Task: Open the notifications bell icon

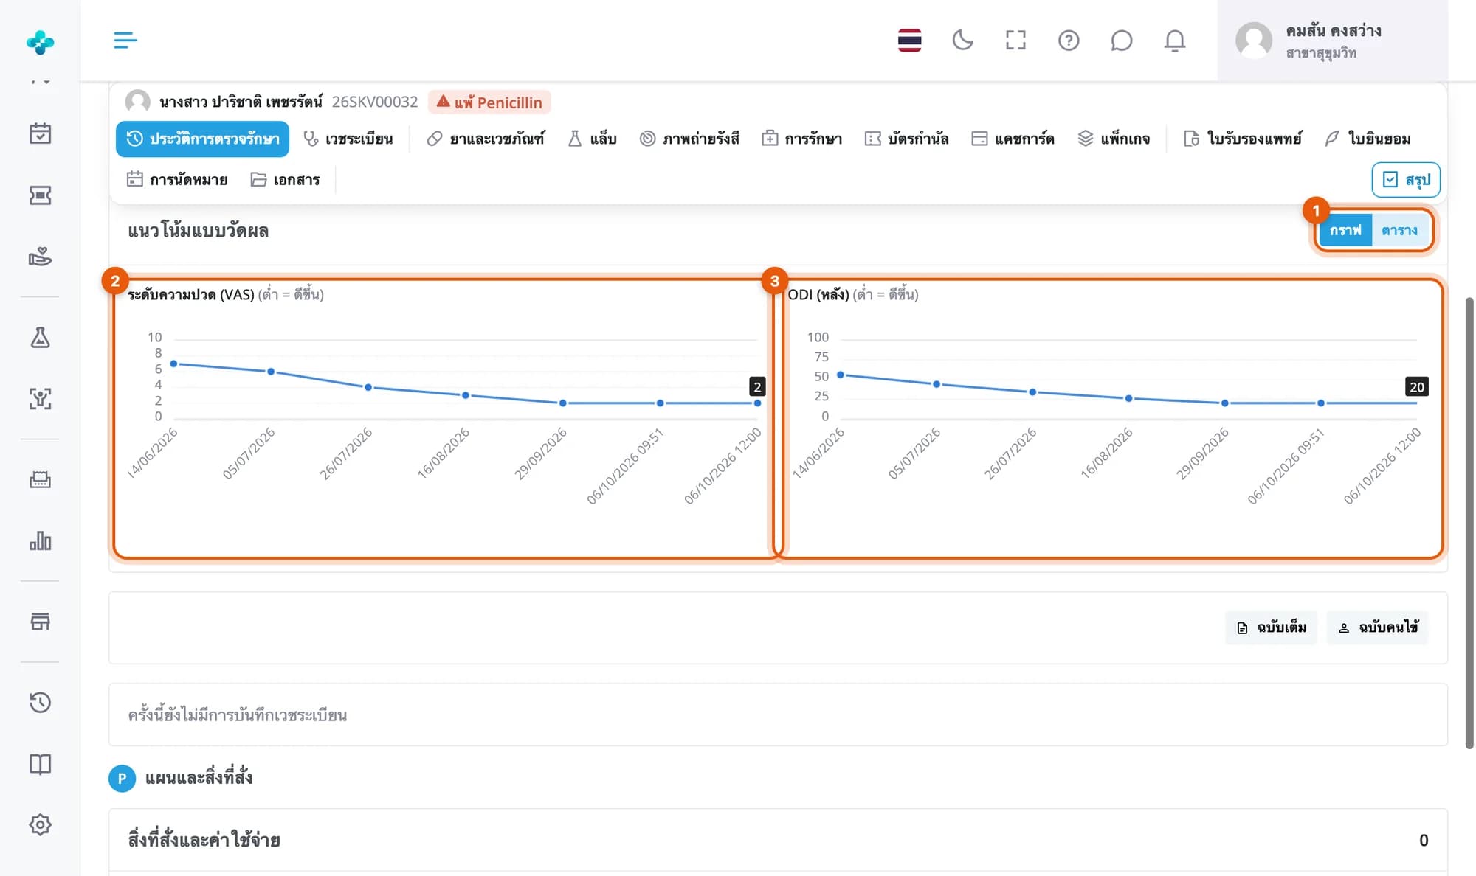Action: (1175, 40)
